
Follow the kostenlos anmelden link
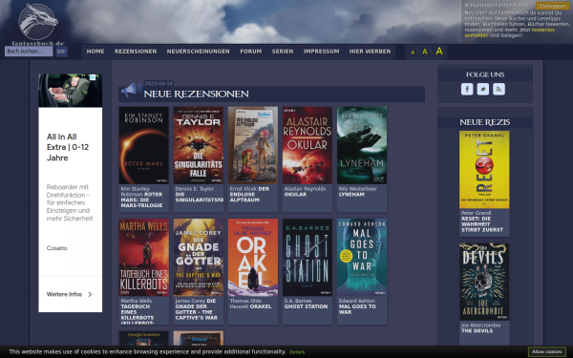(x=509, y=32)
